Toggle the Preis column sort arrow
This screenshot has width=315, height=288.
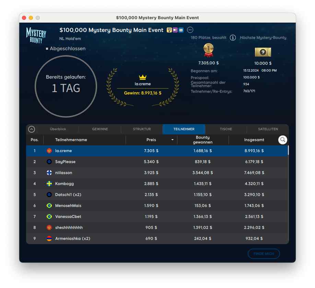coord(172,140)
